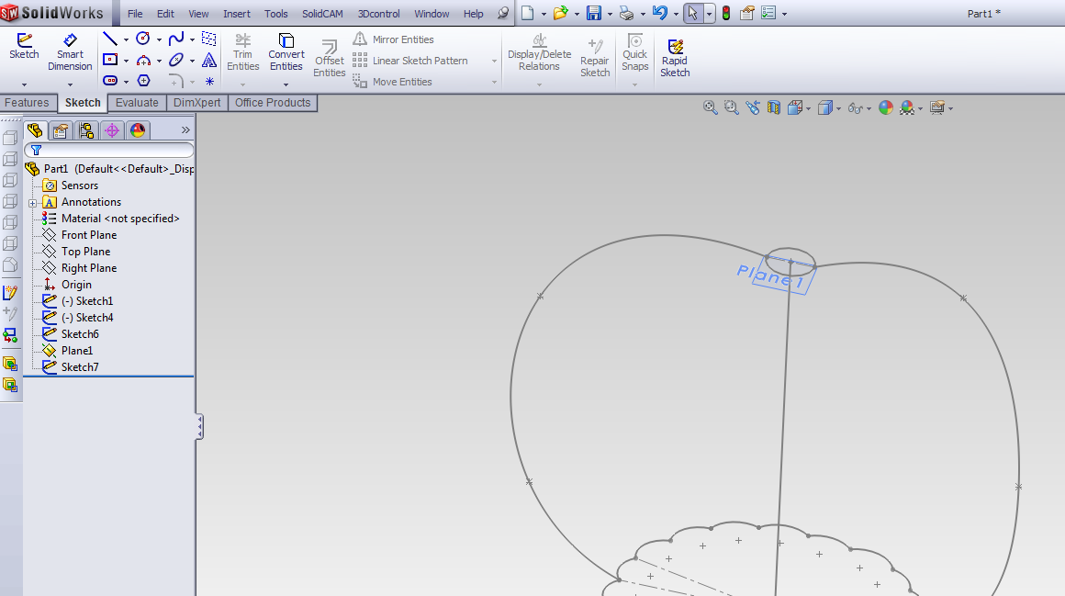1065x596 pixels.
Task: Click Quick Snaps
Action: click(x=634, y=51)
